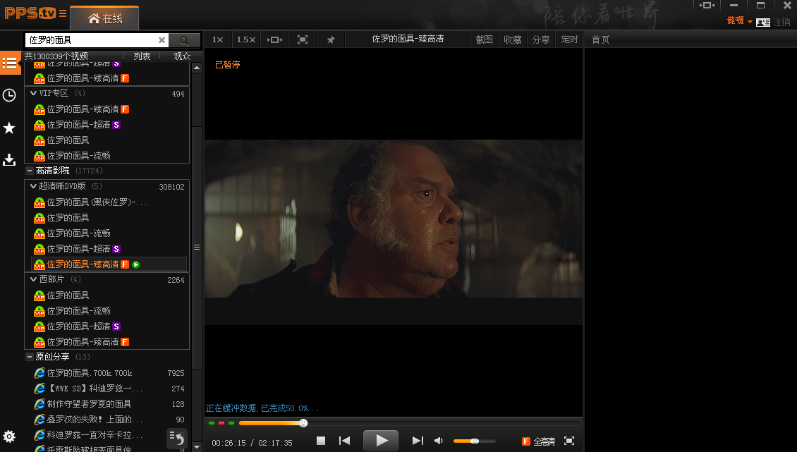Click the search magnifier button
The width and height of the screenshot is (797, 452).
184,40
